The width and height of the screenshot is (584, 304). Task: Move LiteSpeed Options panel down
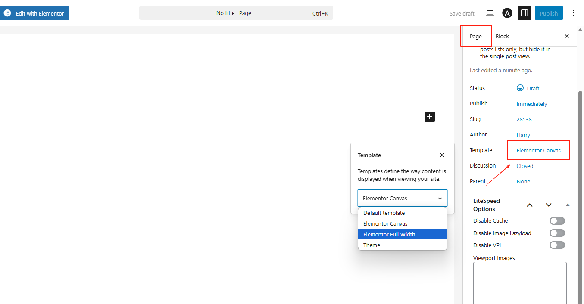[548, 205]
